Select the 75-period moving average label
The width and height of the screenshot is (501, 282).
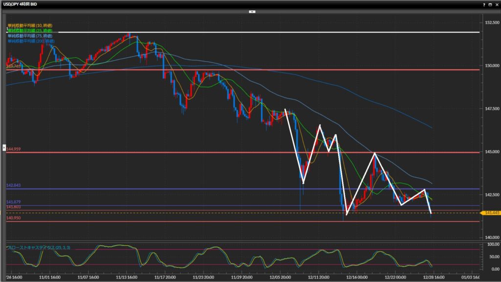tap(29, 35)
